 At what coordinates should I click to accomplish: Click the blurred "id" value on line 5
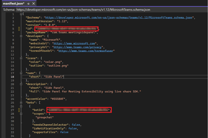coord(67,29)
